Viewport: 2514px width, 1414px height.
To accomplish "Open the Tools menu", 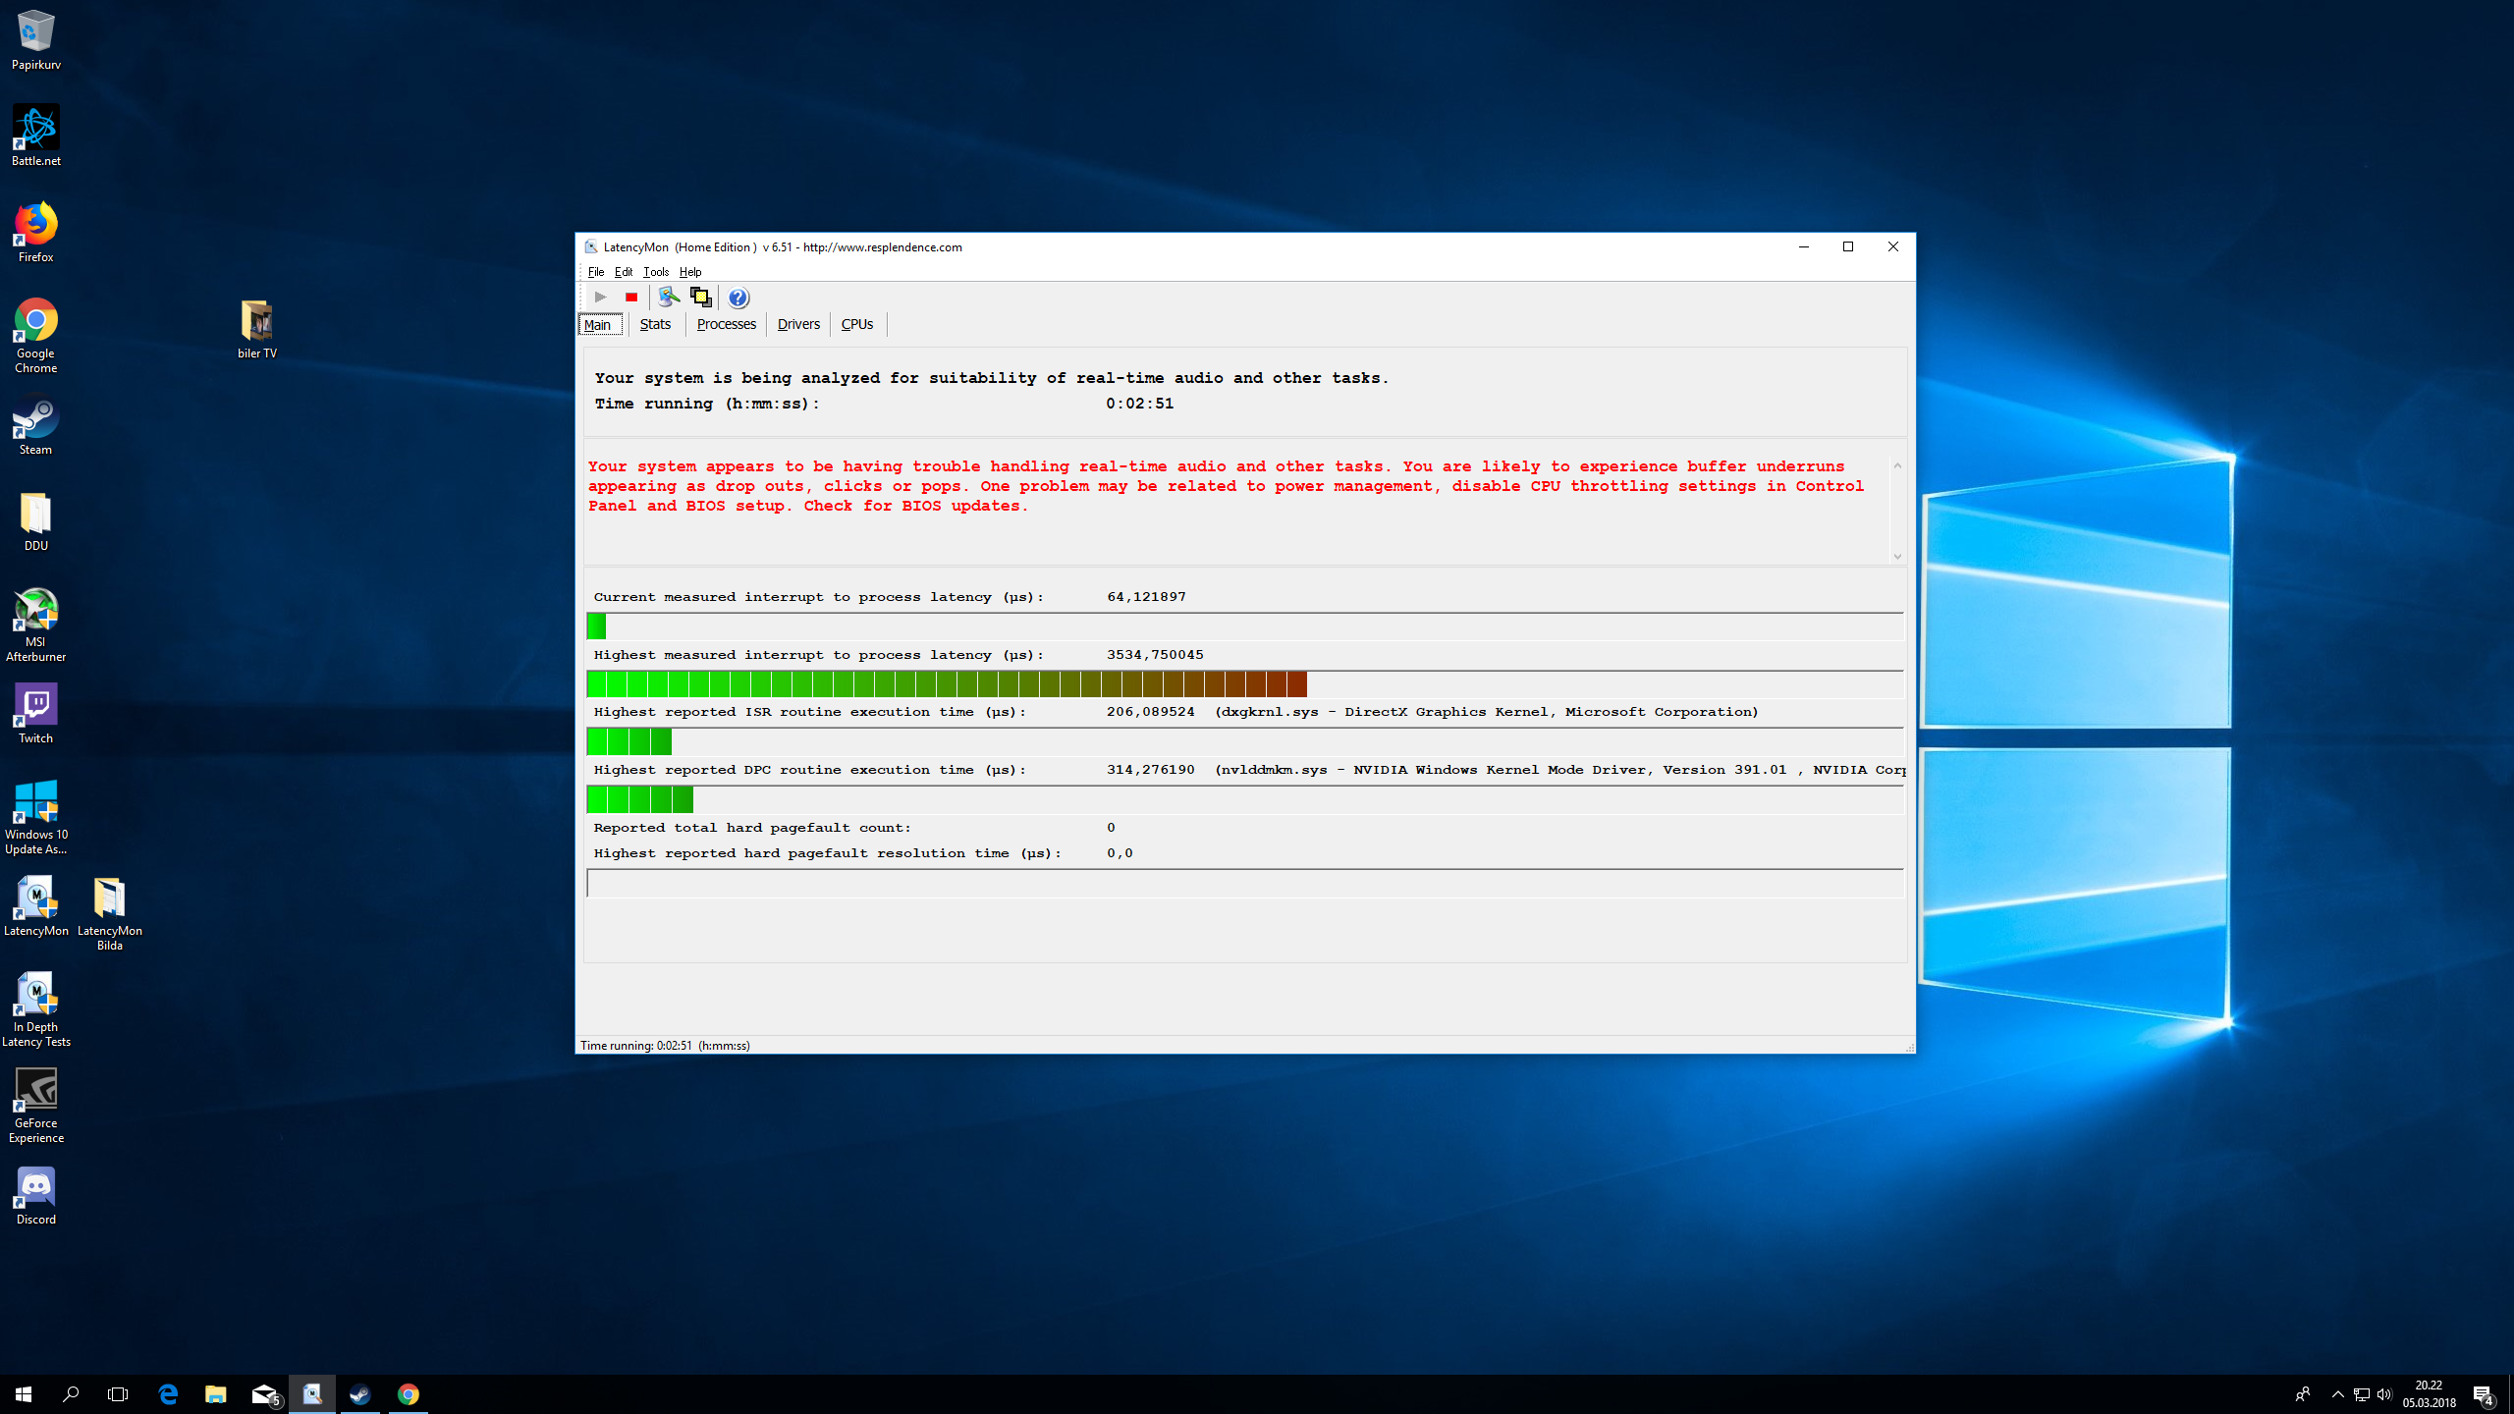I will 656,272.
